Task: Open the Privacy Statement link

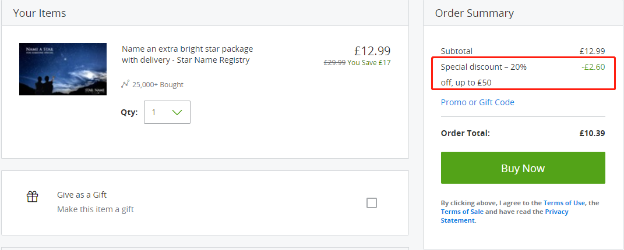Action: [x=505, y=216]
